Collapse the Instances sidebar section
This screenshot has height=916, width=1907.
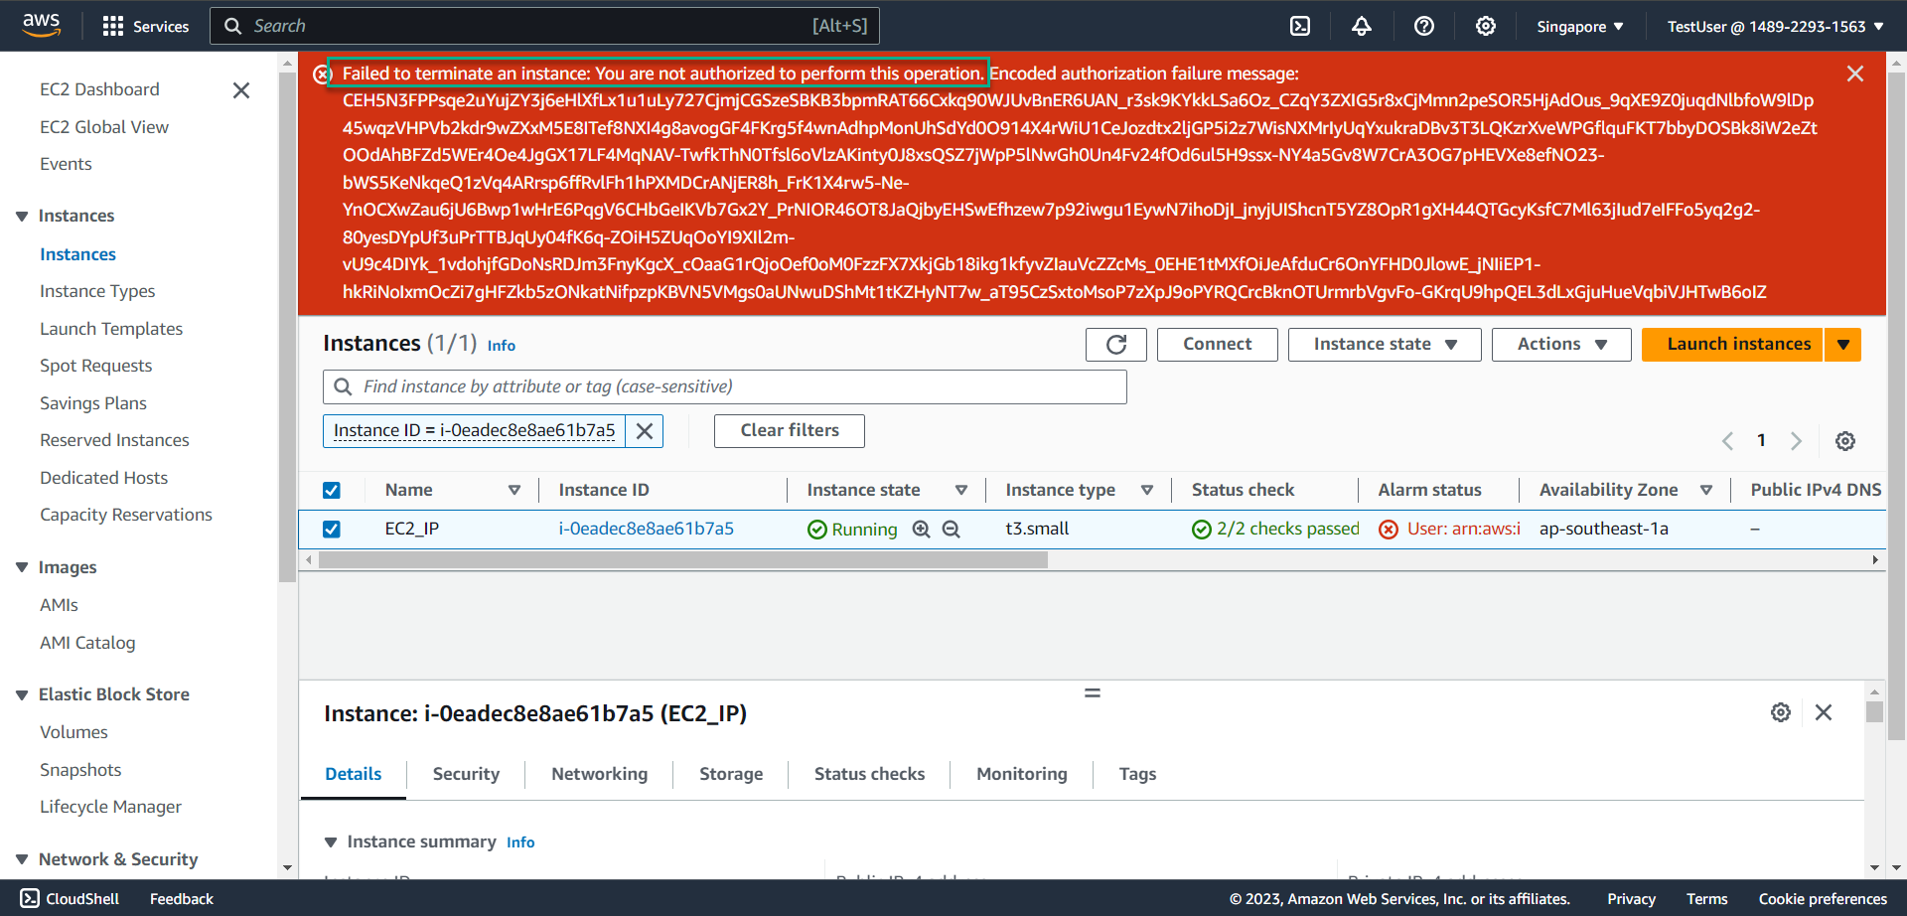click(x=22, y=217)
